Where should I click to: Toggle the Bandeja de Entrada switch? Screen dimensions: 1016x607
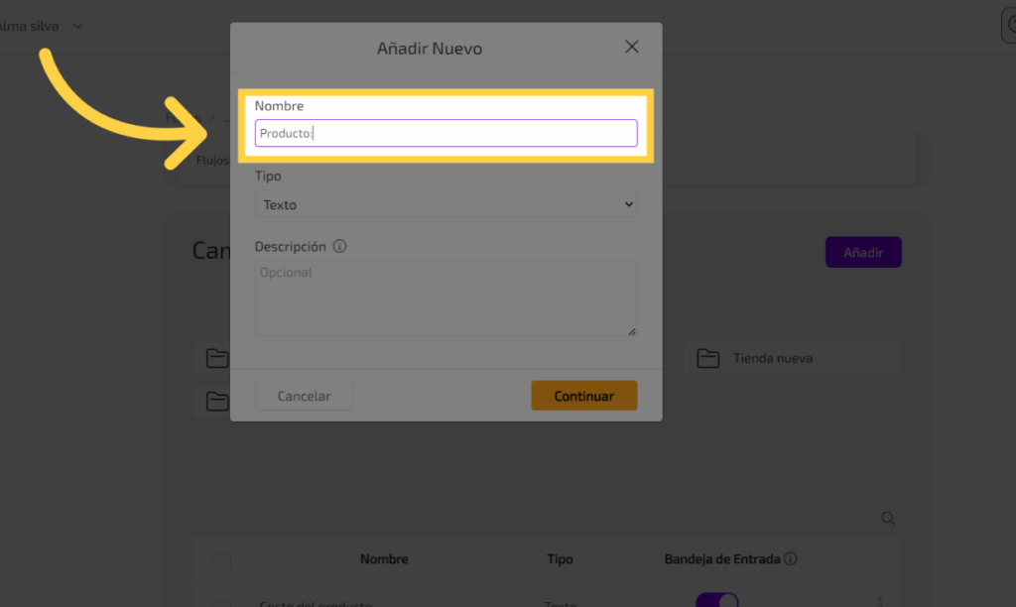[716, 599]
